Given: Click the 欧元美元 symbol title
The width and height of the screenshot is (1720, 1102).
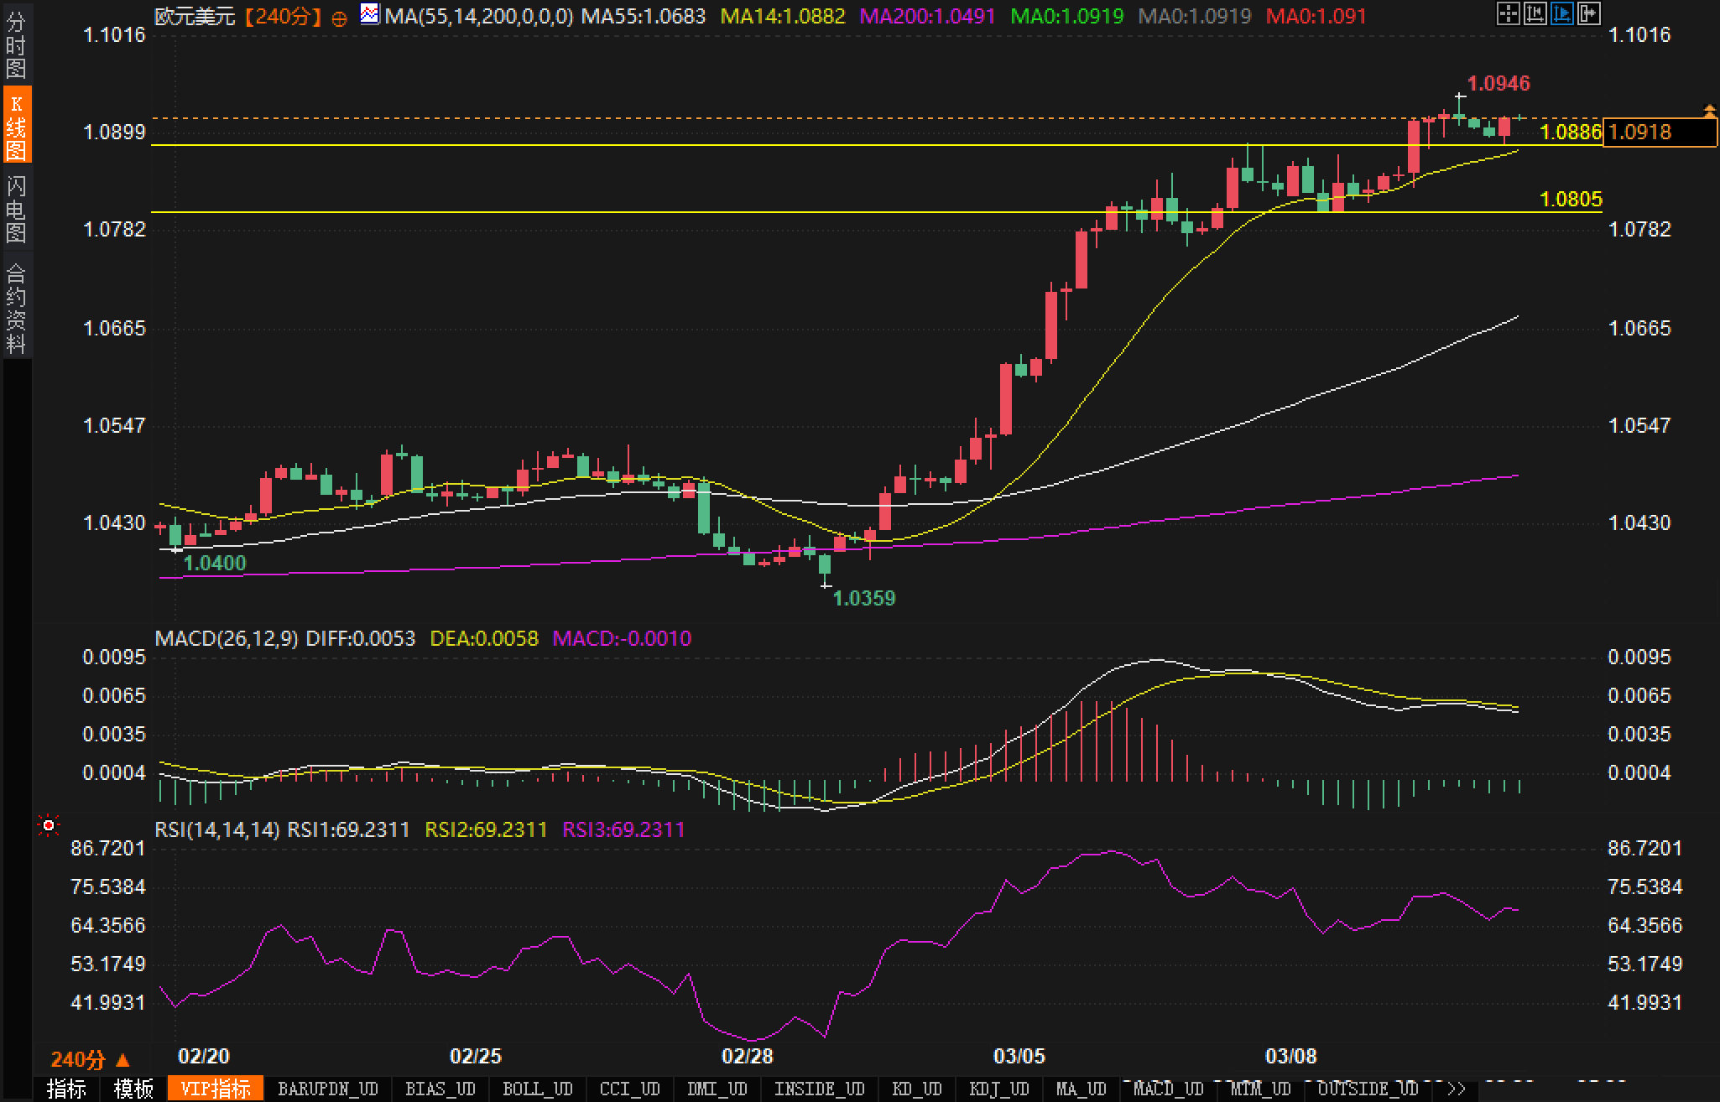Looking at the screenshot, I should click(x=195, y=16).
